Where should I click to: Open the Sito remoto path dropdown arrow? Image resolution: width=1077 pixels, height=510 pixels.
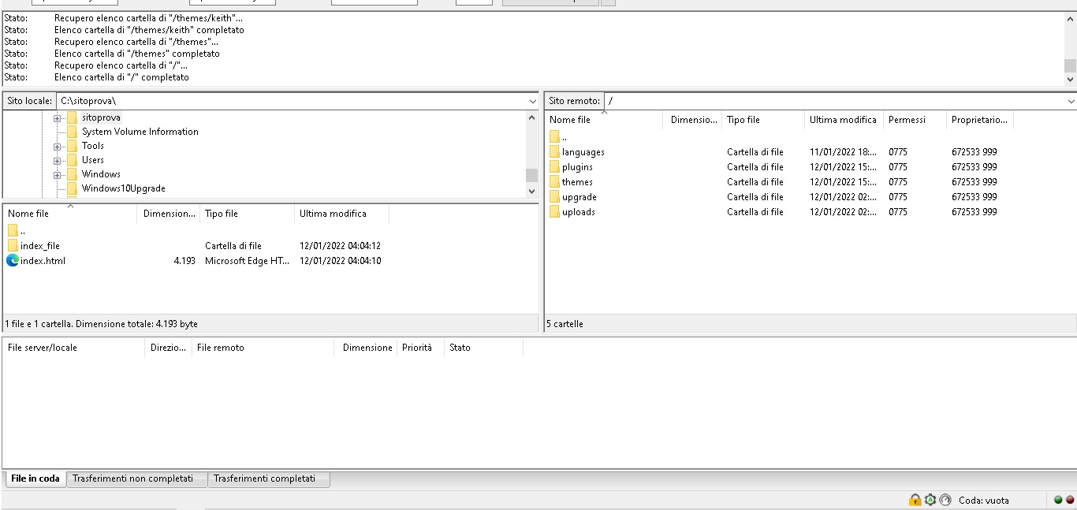1071,101
